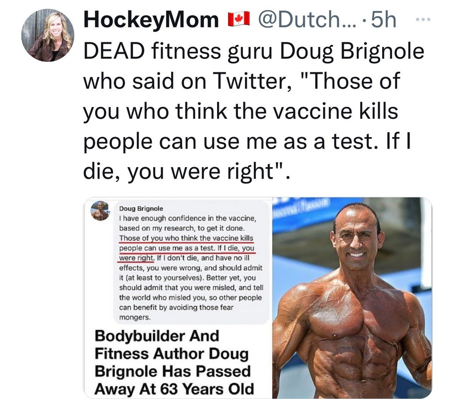Click 'Doug Brignole' in the tweet text
This screenshot has height=399, width=454.
click(352, 51)
